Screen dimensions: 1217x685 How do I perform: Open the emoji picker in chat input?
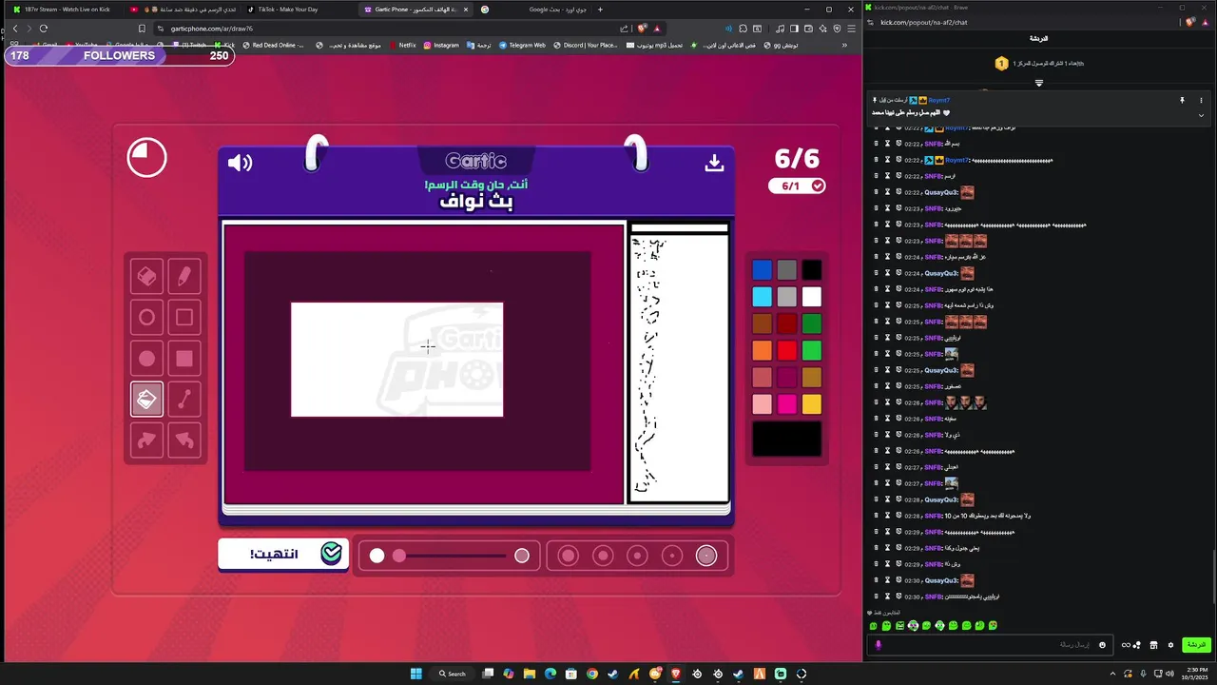pyautogui.click(x=1103, y=645)
